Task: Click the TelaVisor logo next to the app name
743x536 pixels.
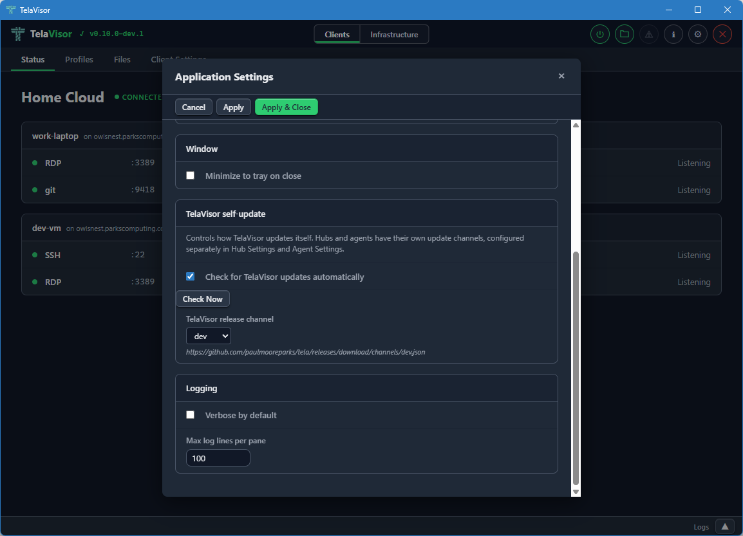Action: point(16,33)
